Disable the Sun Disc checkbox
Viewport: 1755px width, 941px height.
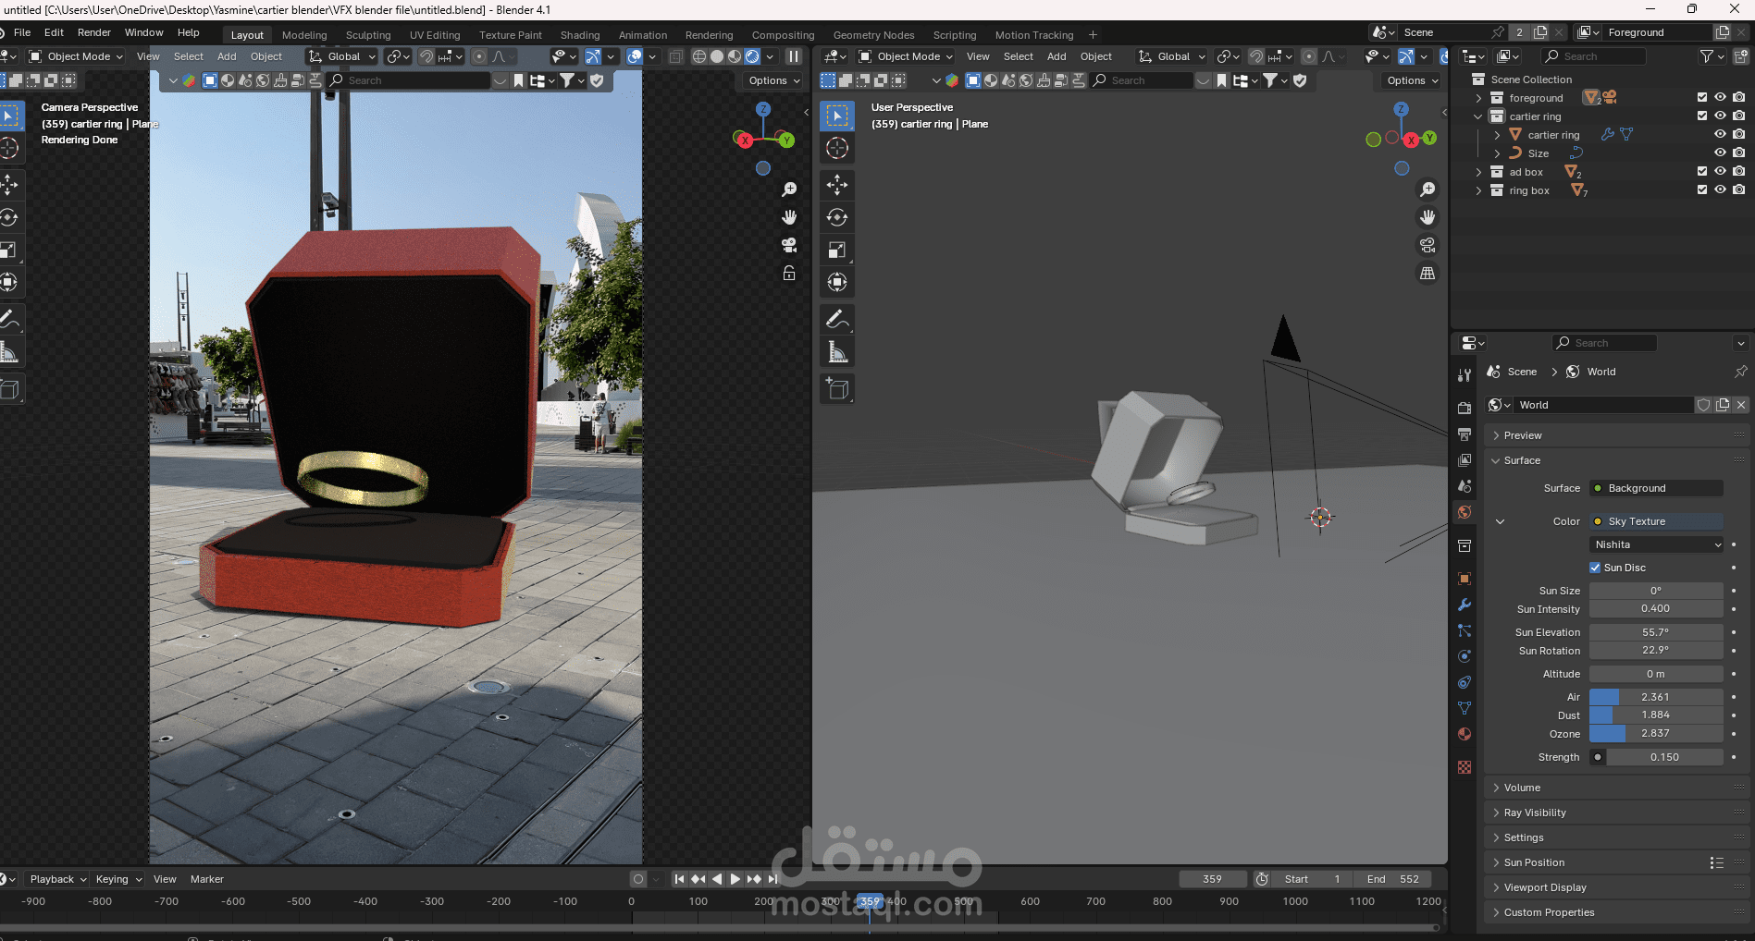(1595, 568)
